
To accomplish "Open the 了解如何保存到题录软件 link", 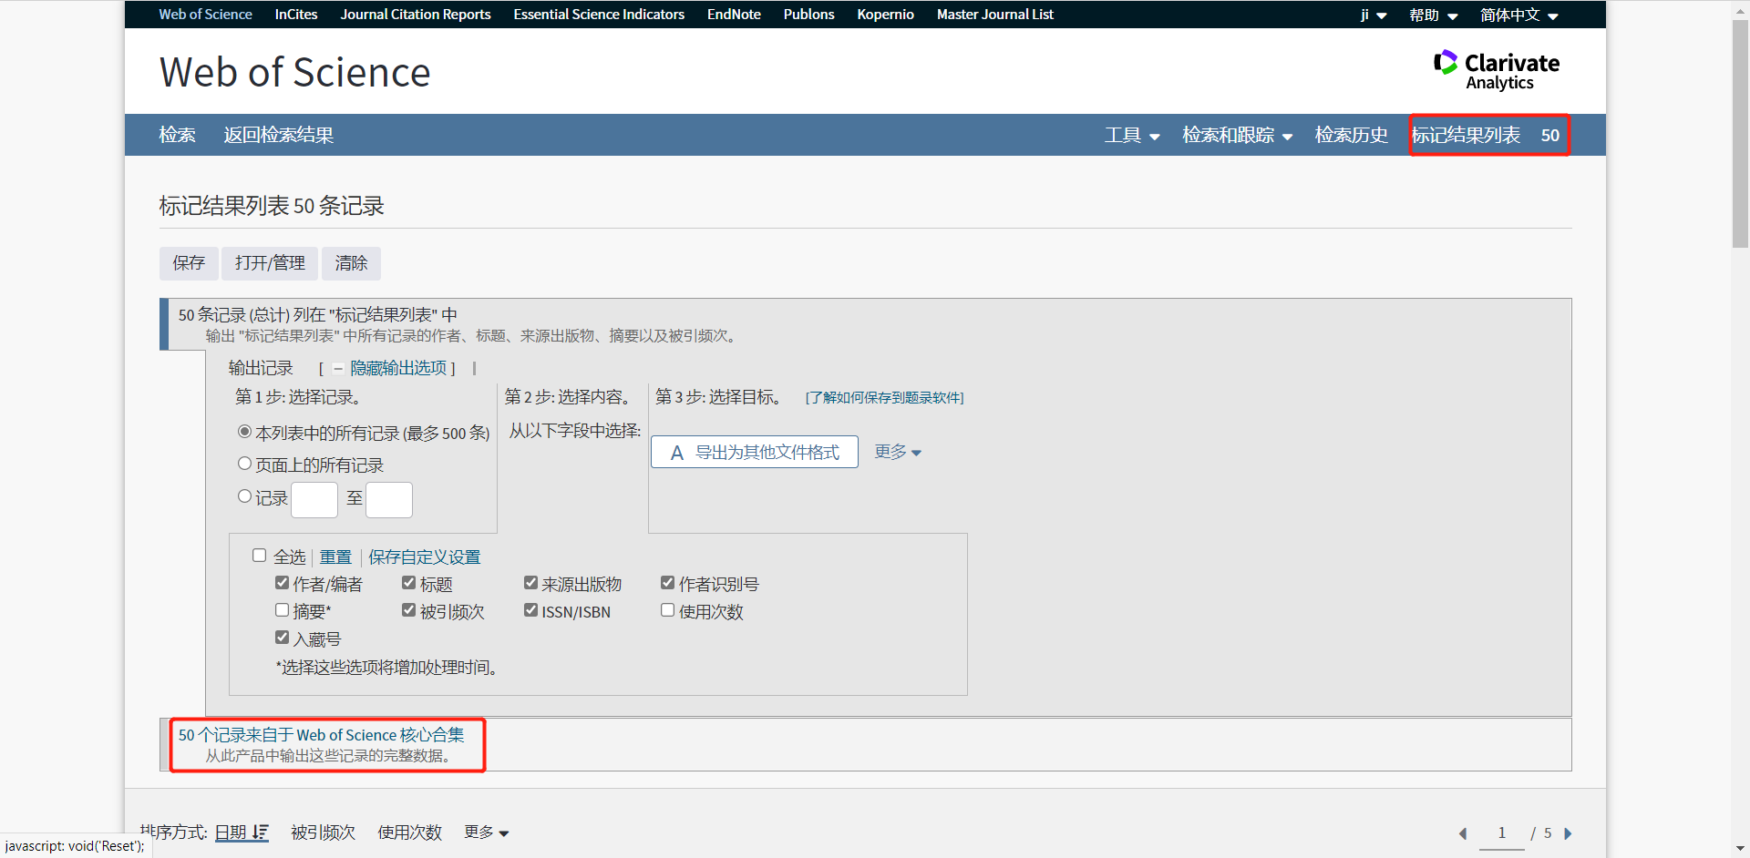I will 883,397.
